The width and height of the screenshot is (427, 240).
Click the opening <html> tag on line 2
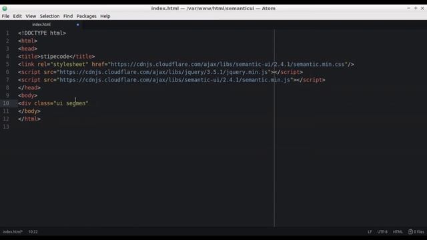coord(28,41)
